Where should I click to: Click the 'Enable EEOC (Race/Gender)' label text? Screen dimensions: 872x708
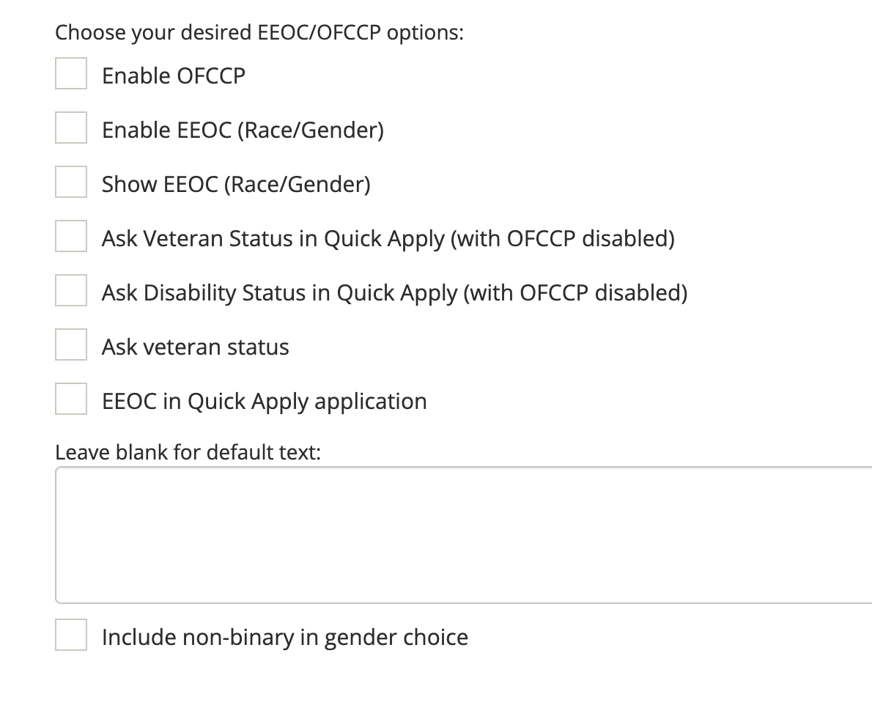(243, 130)
